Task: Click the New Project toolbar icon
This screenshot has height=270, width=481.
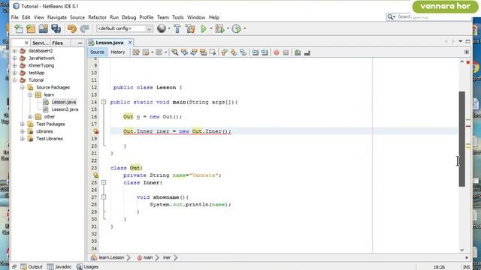Action: click(x=31, y=28)
